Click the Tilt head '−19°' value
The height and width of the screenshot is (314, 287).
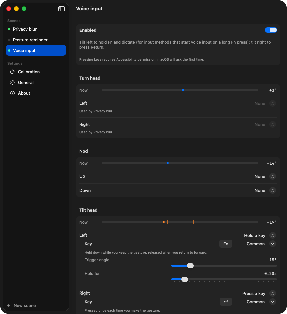click(x=272, y=222)
